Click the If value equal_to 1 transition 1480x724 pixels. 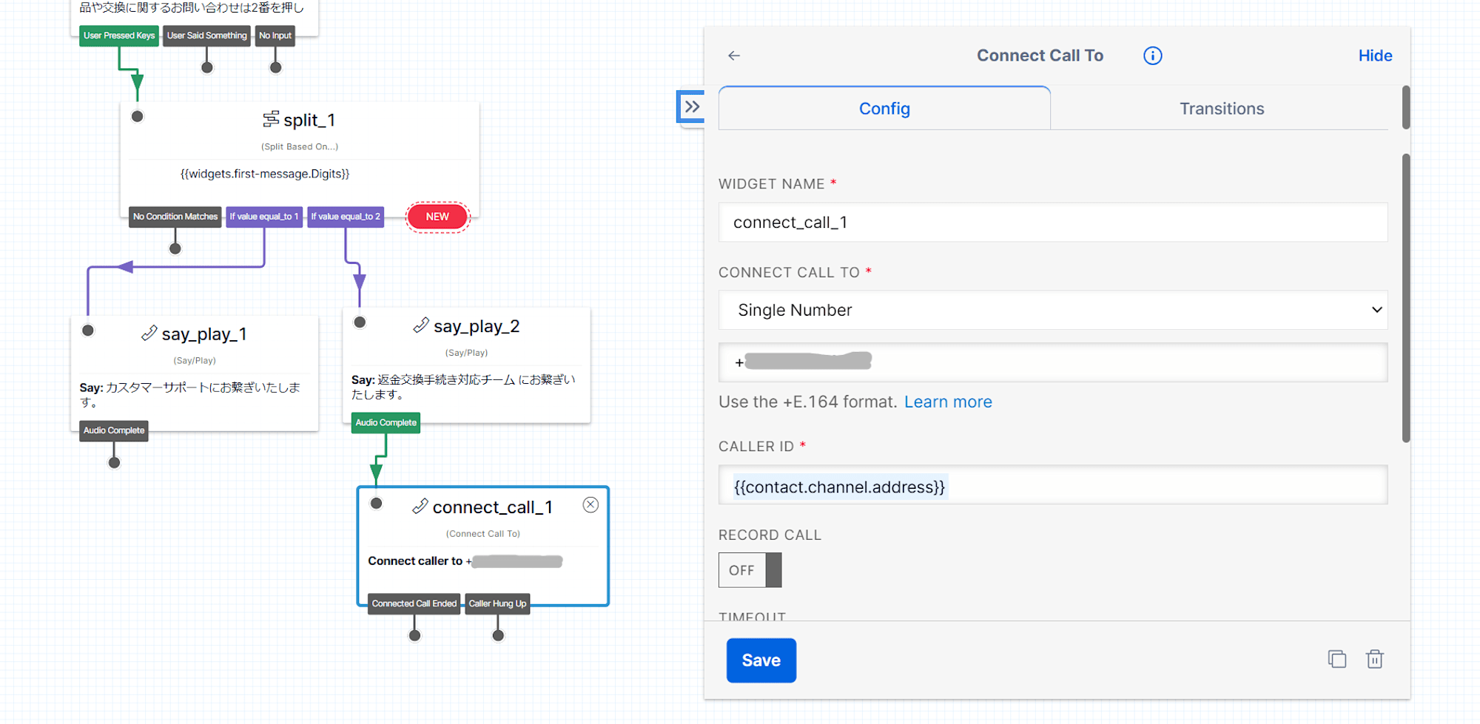click(264, 217)
